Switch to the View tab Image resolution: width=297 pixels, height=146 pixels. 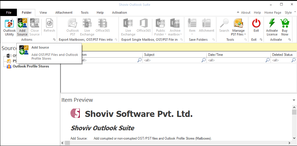[x=43, y=13]
